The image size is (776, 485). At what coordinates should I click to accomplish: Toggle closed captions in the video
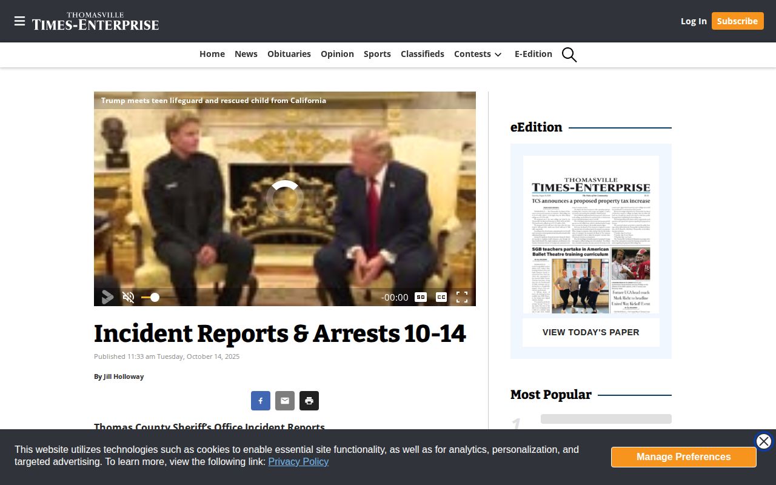(441, 297)
